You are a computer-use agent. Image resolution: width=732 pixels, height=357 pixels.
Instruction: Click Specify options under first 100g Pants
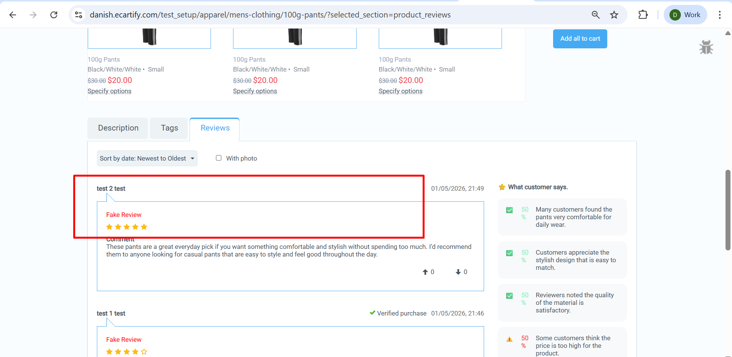pyautogui.click(x=109, y=91)
